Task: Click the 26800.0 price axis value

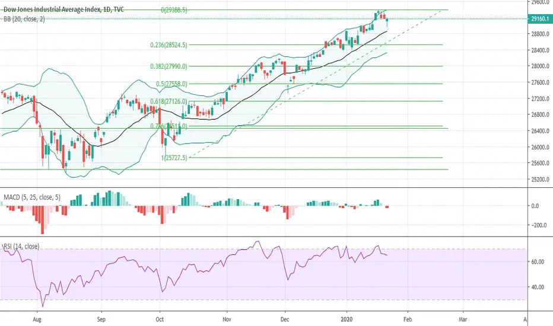Action: coord(541,114)
